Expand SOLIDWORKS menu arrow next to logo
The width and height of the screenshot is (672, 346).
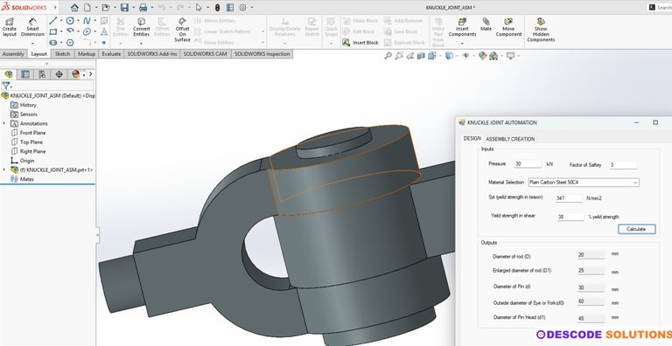point(55,7)
